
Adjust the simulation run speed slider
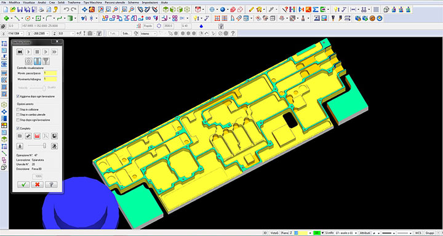44,146
